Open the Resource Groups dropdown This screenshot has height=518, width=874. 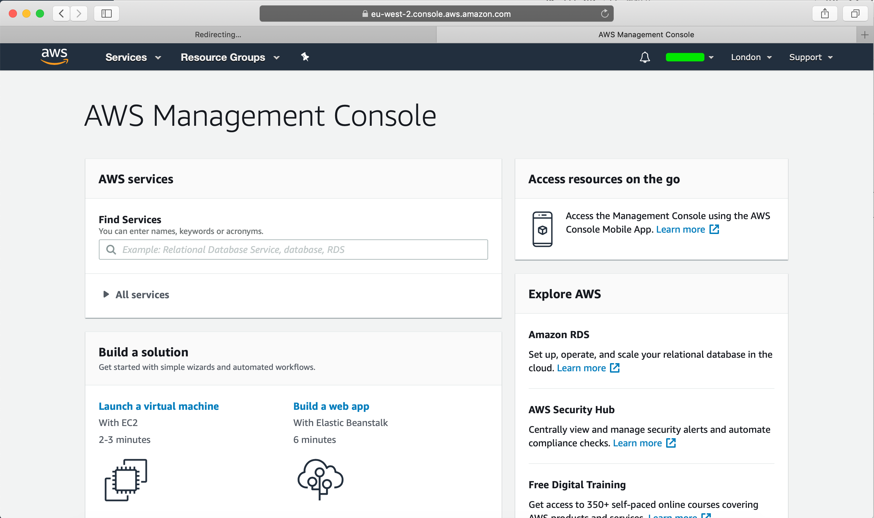[230, 57]
